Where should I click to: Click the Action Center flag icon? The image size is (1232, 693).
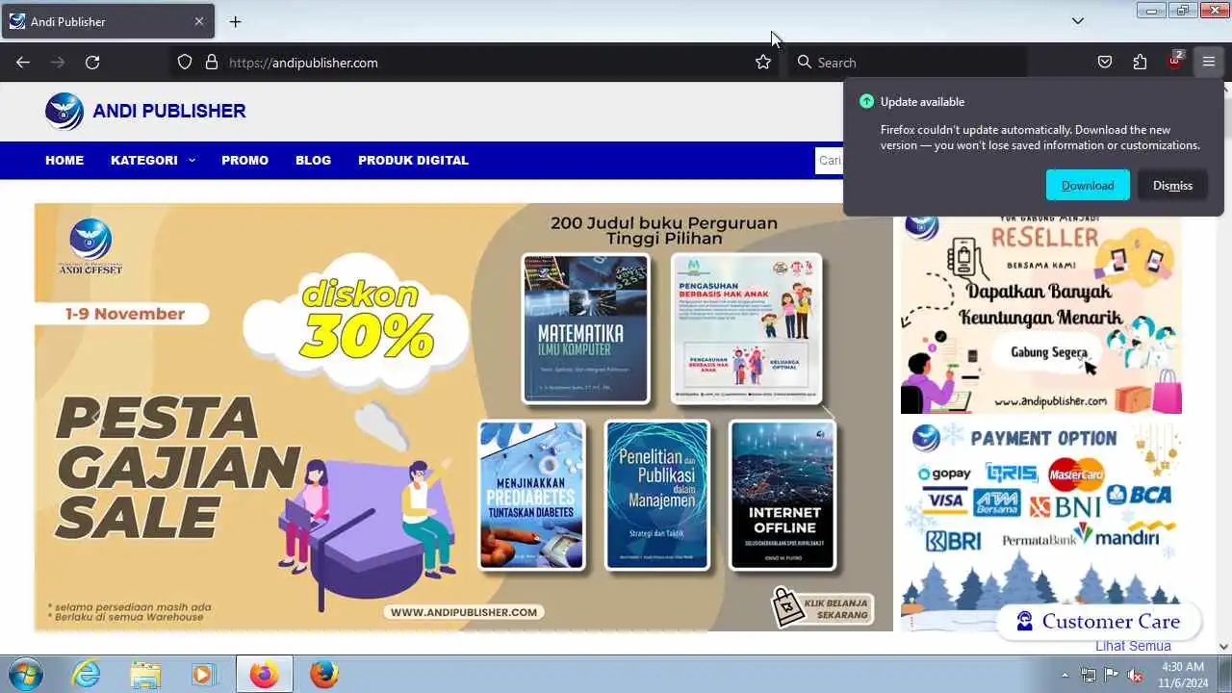(1112, 675)
